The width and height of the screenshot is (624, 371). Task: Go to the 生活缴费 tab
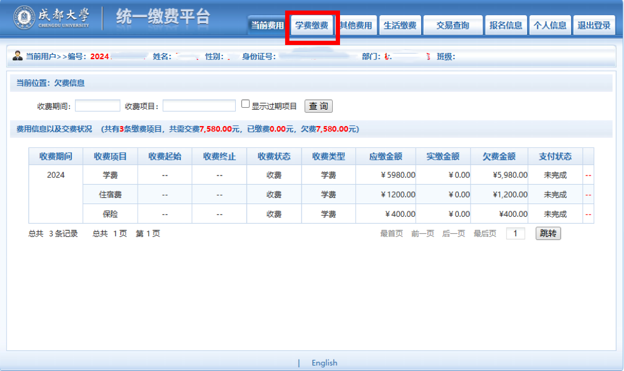pos(400,26)
